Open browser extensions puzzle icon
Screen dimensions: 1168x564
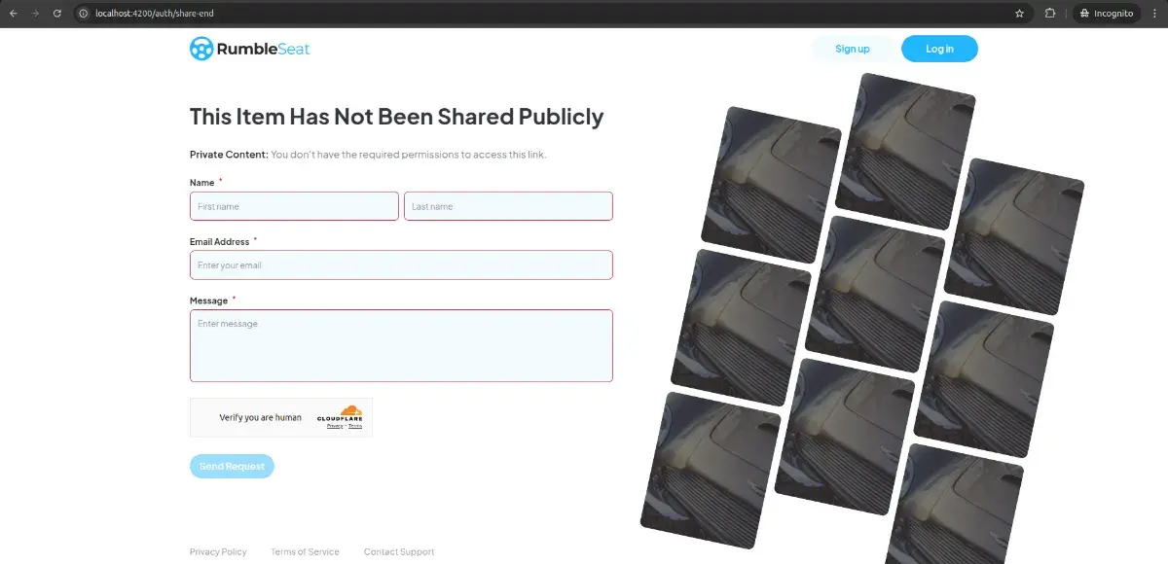[1050, 14]
